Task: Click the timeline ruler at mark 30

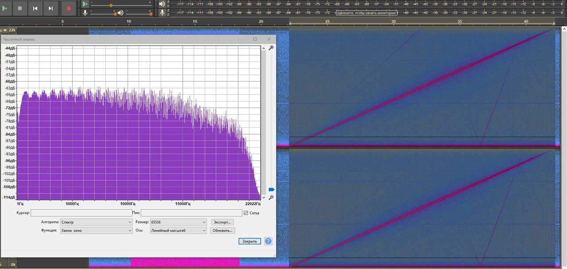Action: 394,22
